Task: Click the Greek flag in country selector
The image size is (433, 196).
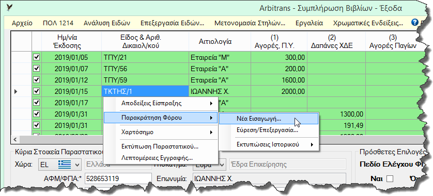Action: pyautogui.click(x=65, y=165)
